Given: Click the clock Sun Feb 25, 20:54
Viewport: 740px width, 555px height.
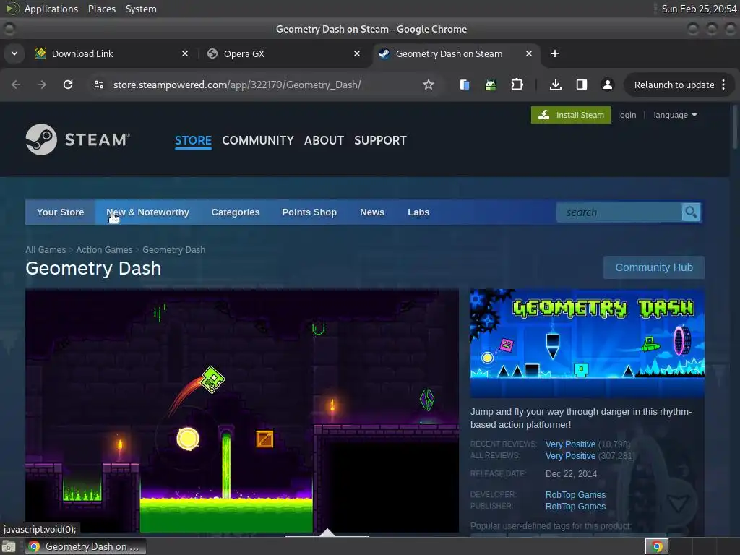Looking at the screenshot, I should click(699, 9).
